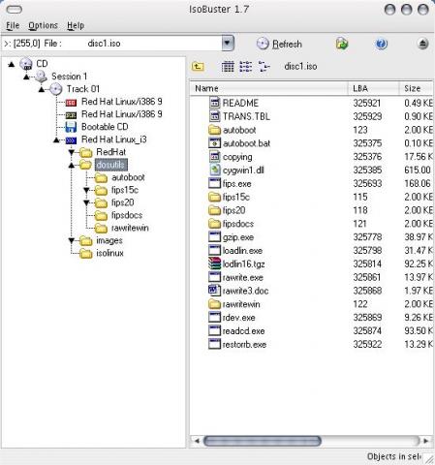
Task: Select the copying file entry
Action: click(237, 157)
